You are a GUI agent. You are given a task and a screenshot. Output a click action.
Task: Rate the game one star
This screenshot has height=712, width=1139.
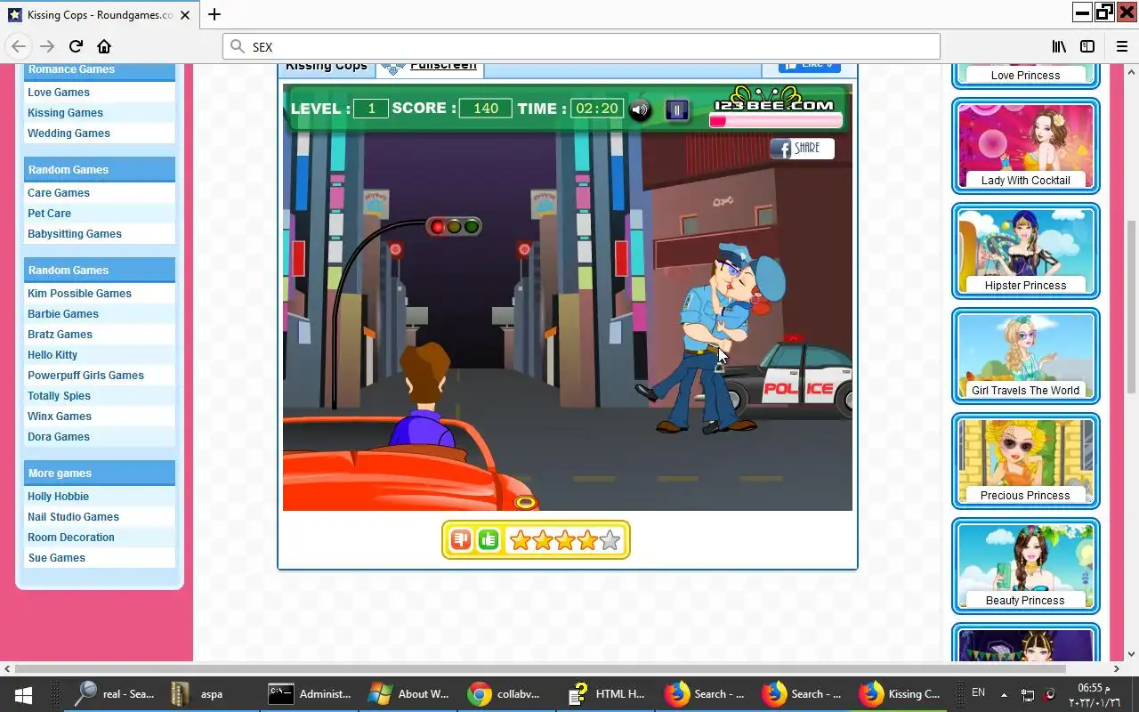(521, 540)
